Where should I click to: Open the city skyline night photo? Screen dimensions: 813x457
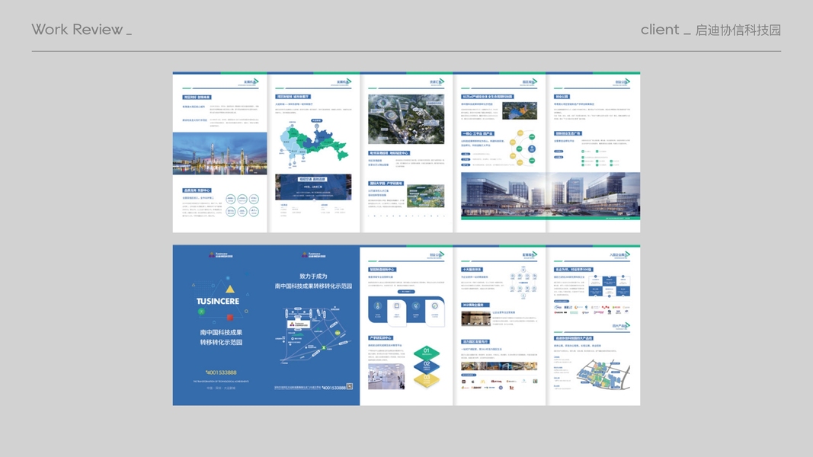point(220,153)
